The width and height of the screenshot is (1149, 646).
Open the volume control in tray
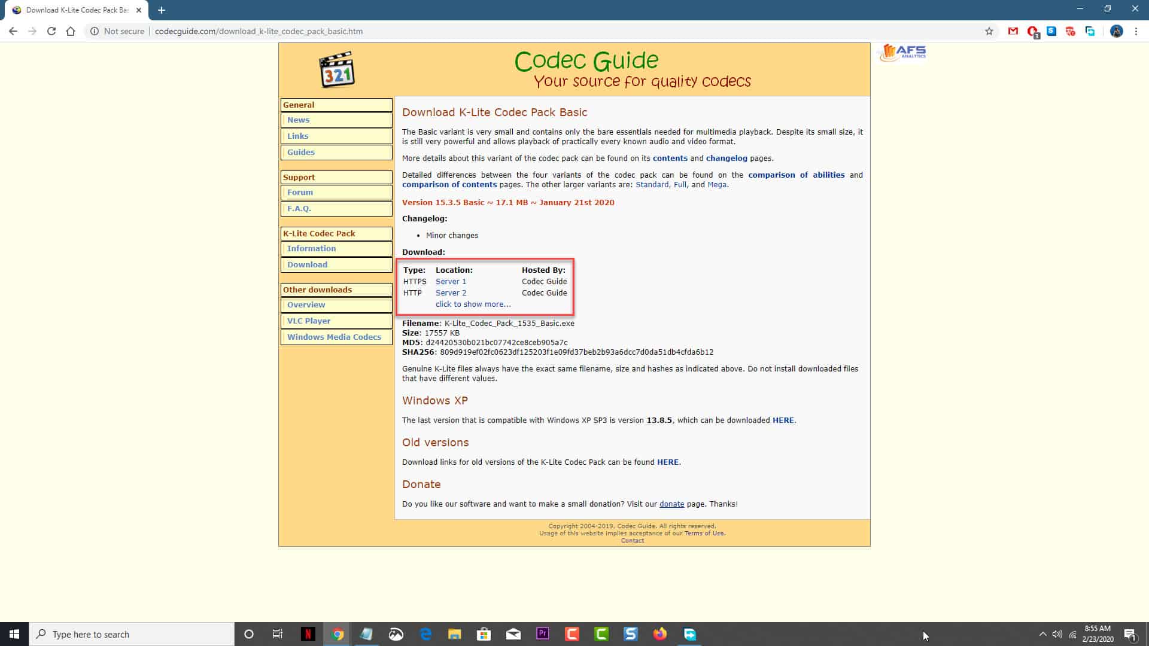(1057, 634)
